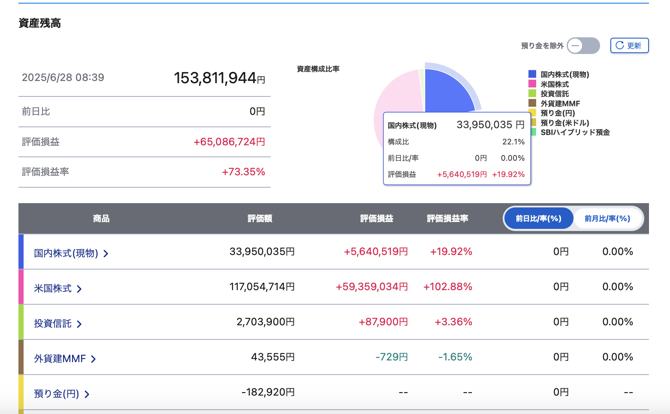Click green 投資信託 legend swatch
670x414 pixels.
coord(532,93)
